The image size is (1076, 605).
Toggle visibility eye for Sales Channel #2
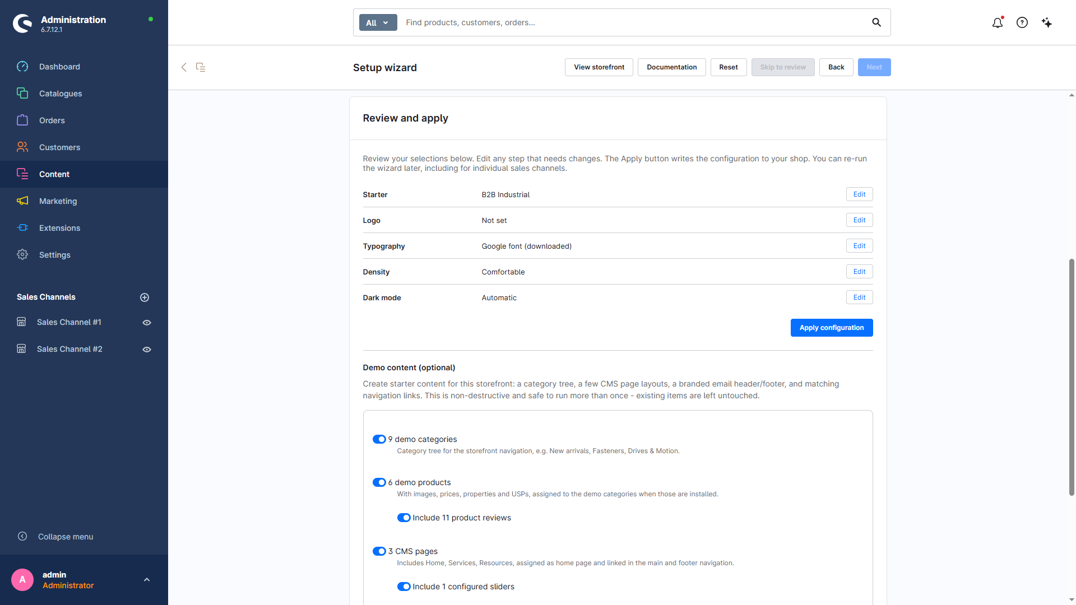pos(147,350)
